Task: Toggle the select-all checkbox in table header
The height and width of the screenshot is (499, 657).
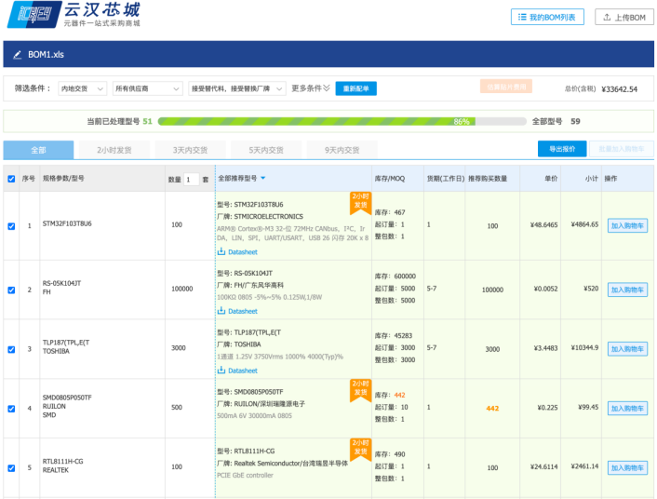Action: (11, 179)
